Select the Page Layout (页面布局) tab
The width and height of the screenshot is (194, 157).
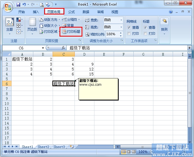[54, 12]
